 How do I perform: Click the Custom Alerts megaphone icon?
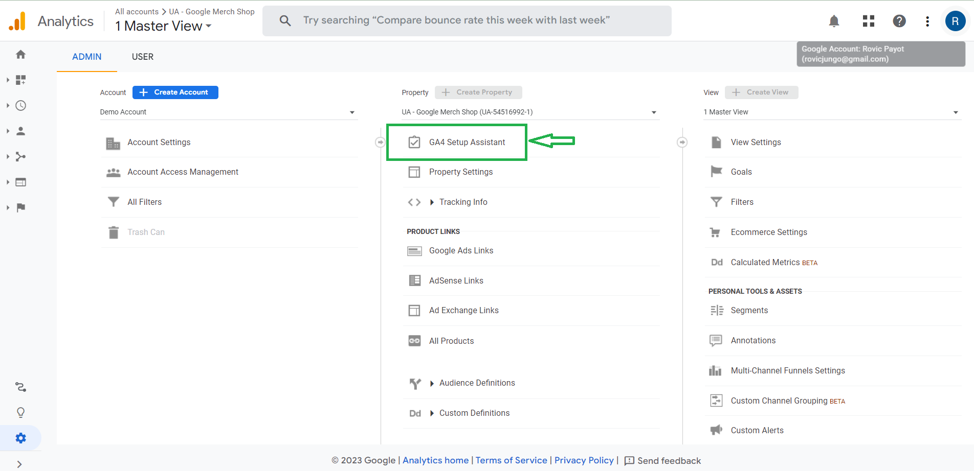716,430
